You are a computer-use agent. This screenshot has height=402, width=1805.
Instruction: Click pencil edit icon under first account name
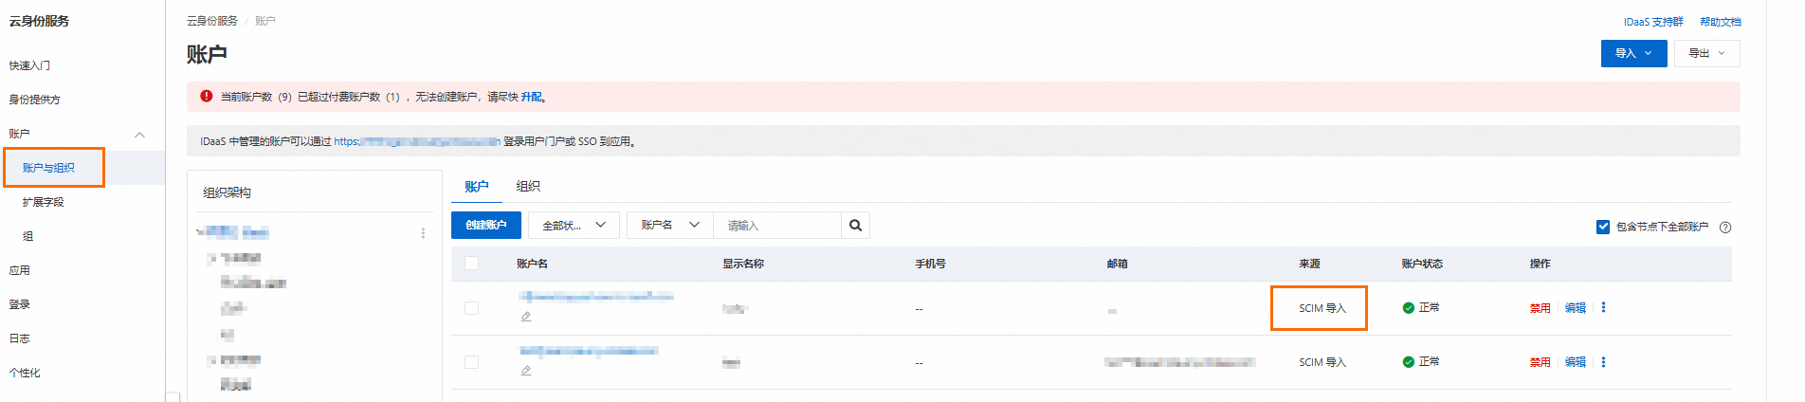point(525,317)
